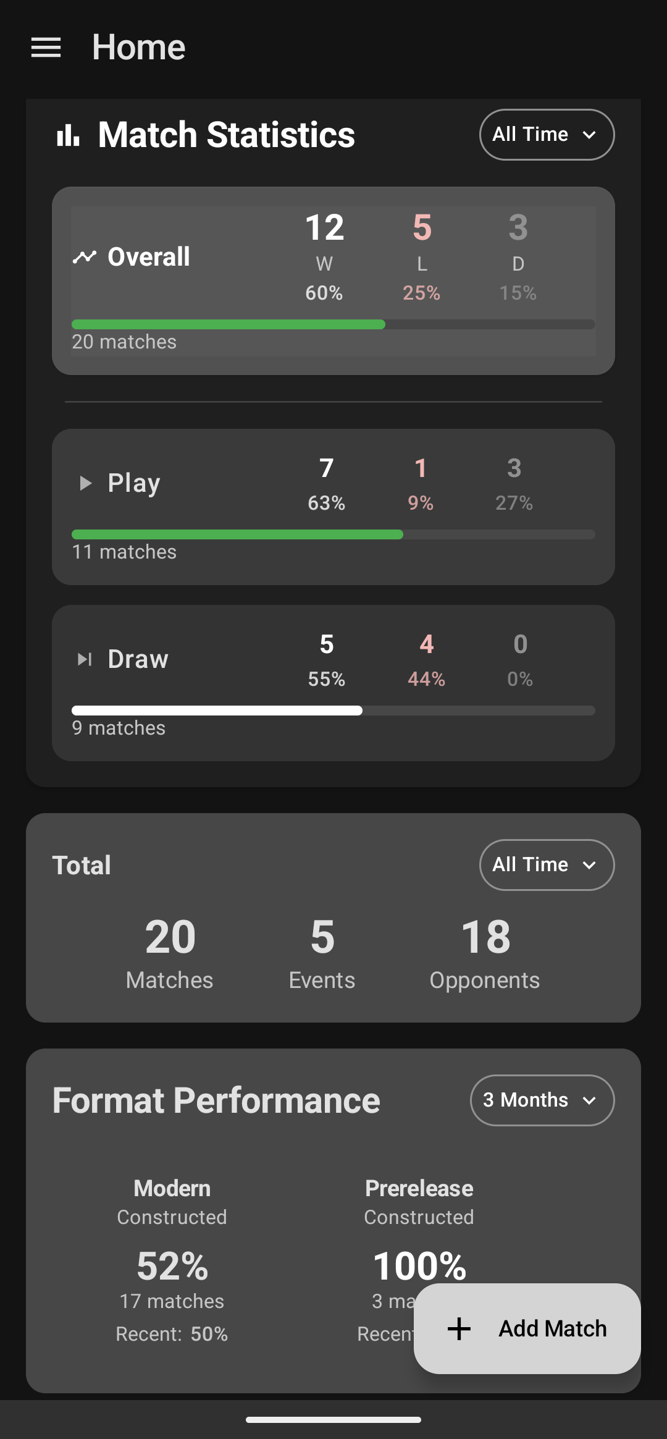Screen dimensions: 667x1439
Task: Open the Total All Time dropdown
Action: (x=547, y=865)
